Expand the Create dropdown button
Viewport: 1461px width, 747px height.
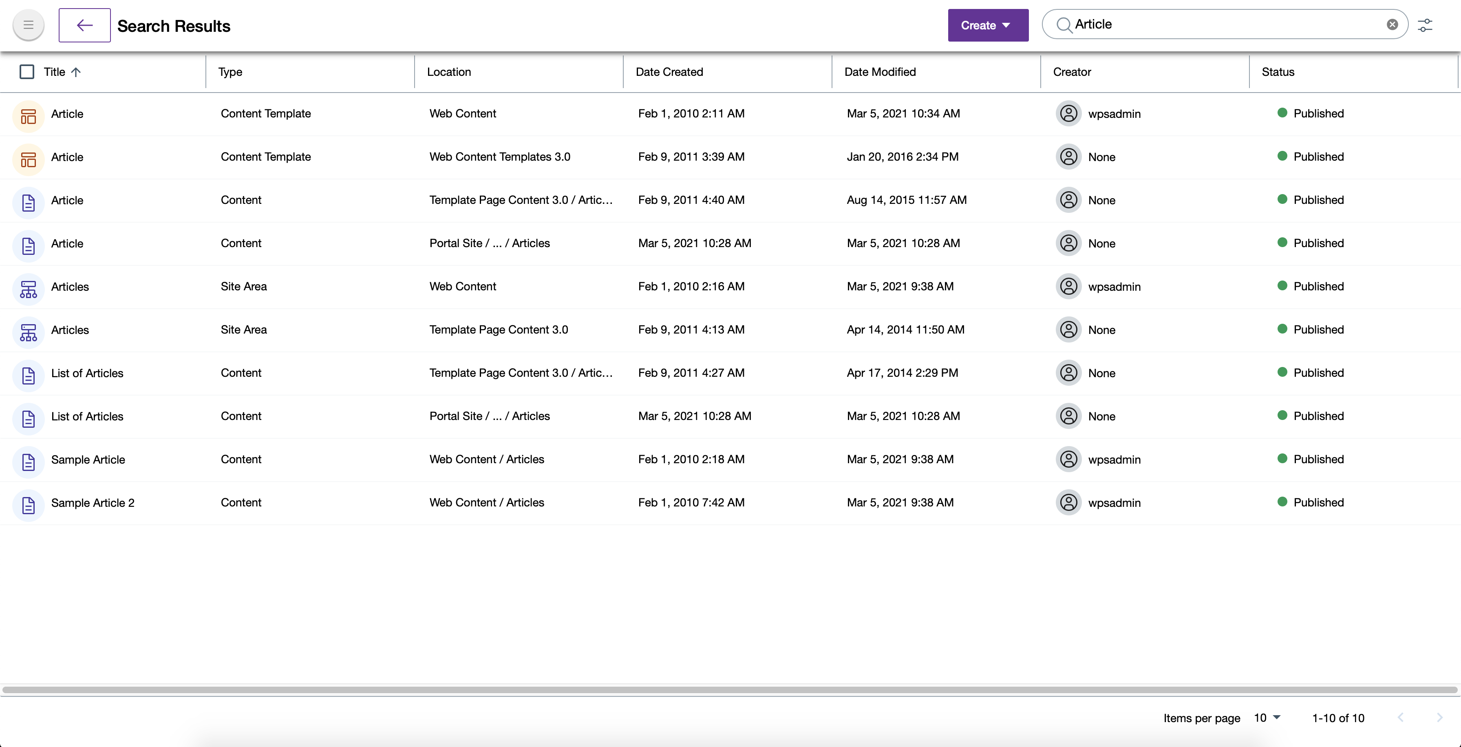(987, 26)
